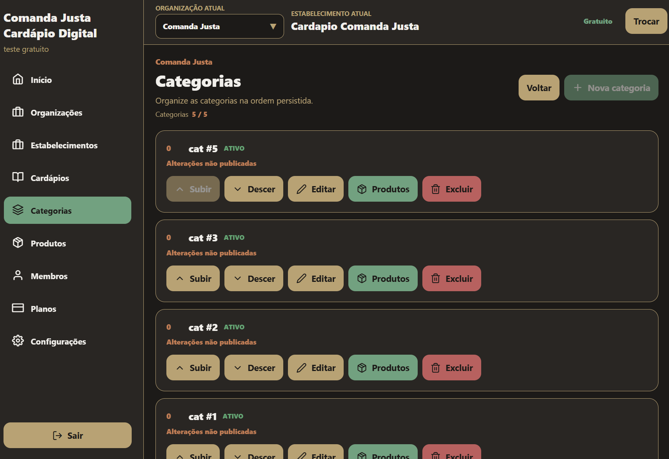This screenshot has width=669, height=459.
Task: Open Produtos for cat #2
Action: (383, 368)
